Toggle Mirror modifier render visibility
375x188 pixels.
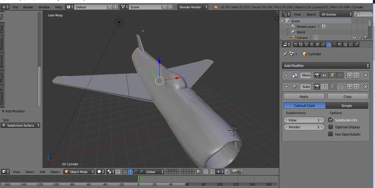pyautogui.click(x=317, y=75)
